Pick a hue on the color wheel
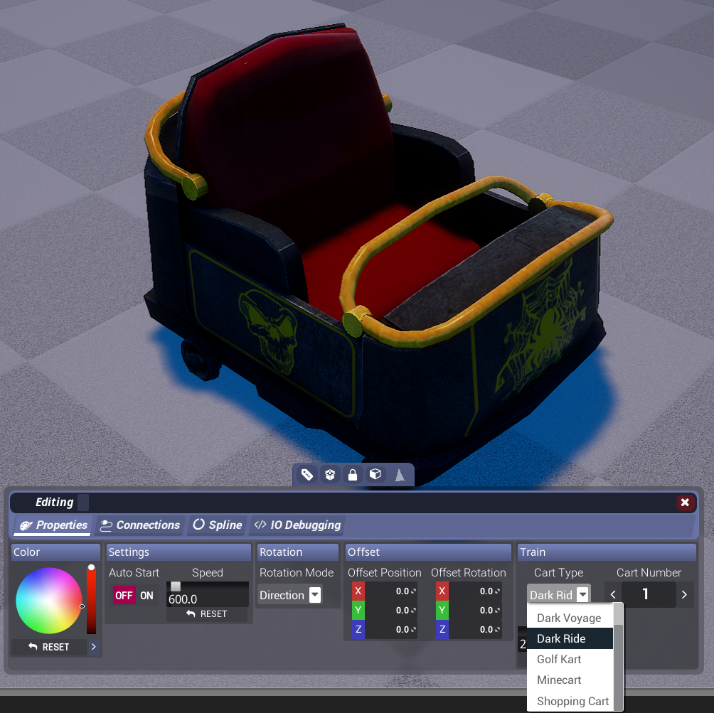The image size is (714, 713). [49, 601]
